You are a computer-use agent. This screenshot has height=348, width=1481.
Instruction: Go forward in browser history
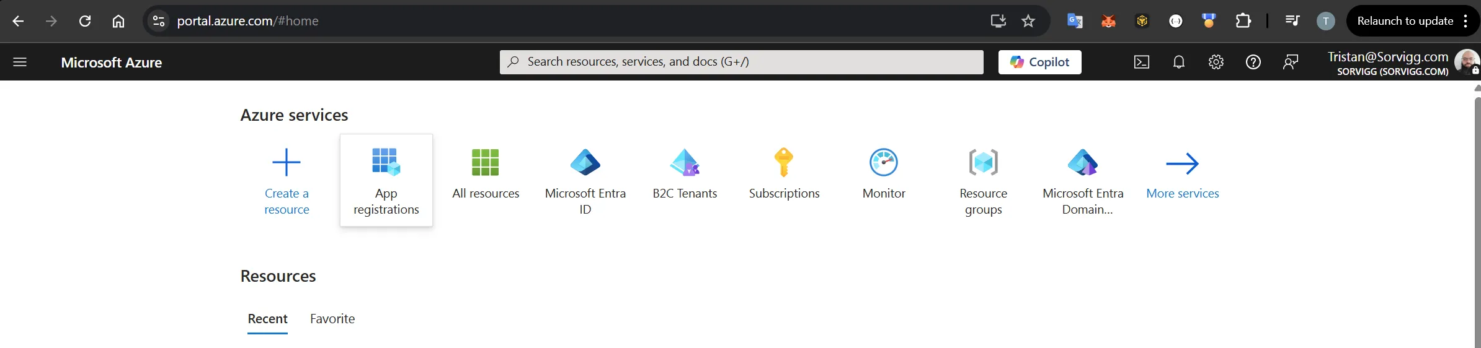click(51, 21)
